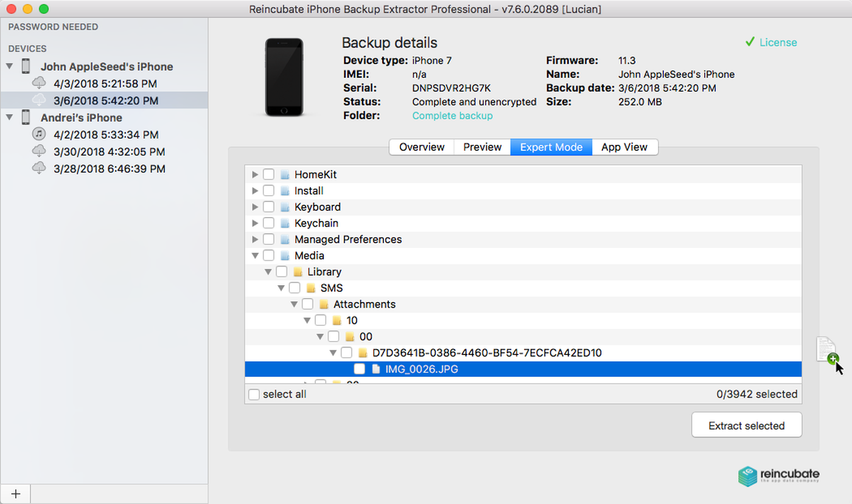Click the iPhone icon beside Andrei's iPhone

[x=26, y=117]
